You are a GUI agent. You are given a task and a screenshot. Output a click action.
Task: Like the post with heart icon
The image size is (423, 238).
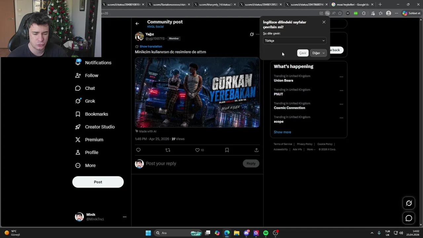[197, 150]
